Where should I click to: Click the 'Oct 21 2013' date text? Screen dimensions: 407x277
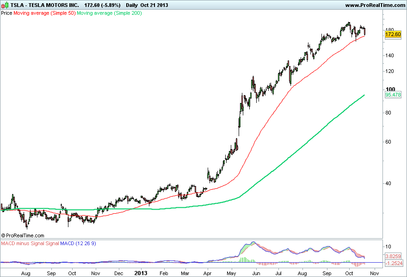[154, 5]
